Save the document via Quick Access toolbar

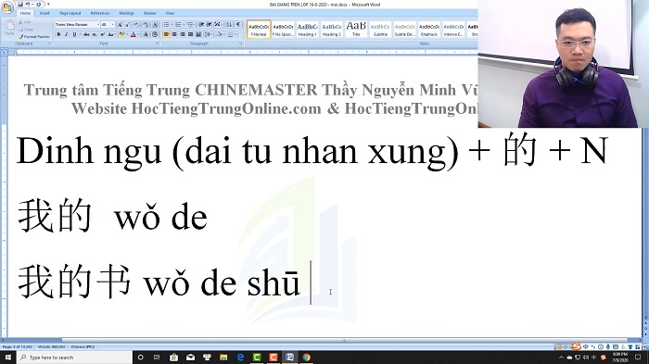point(20,5)
